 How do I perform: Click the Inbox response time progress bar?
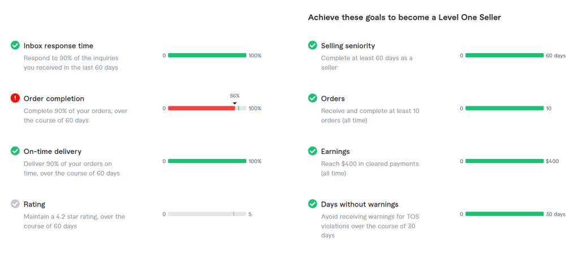click(207, 55)
